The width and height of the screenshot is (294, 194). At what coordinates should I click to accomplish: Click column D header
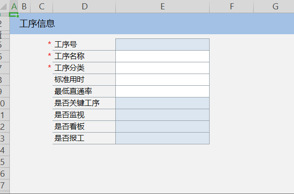pos(84,7)
